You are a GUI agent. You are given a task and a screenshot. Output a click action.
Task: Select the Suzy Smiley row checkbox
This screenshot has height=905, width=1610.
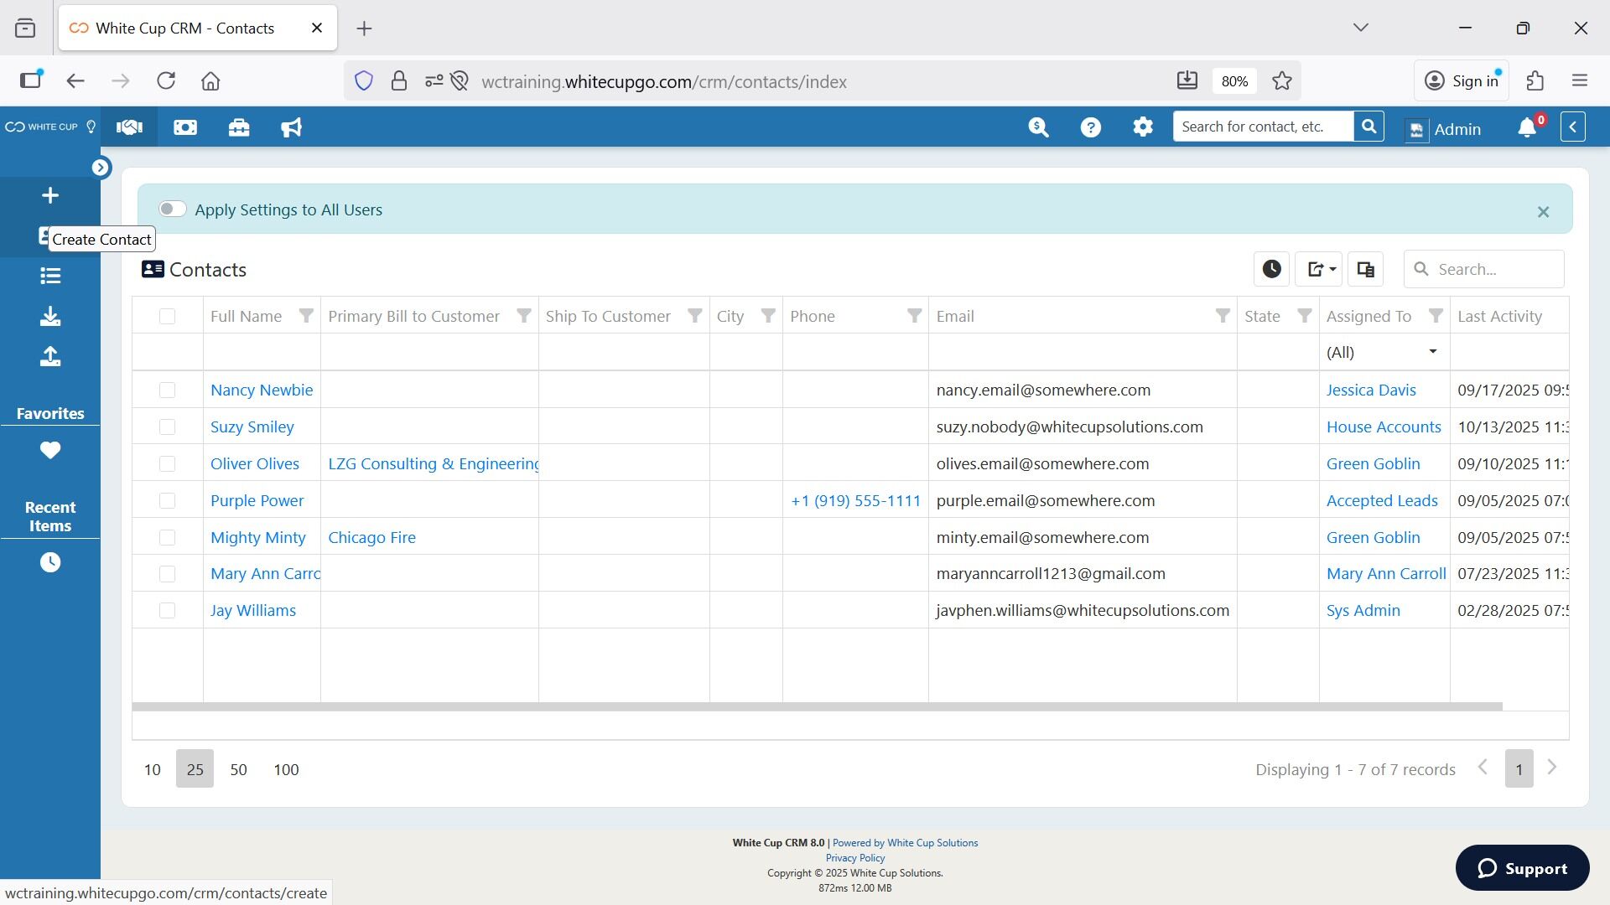pos(168,427)
